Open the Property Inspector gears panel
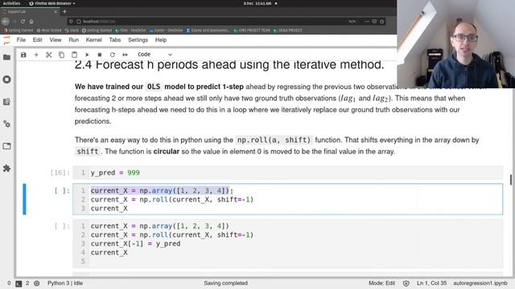The height and width of the screenshot is (289, 515). tap(6, 124)
